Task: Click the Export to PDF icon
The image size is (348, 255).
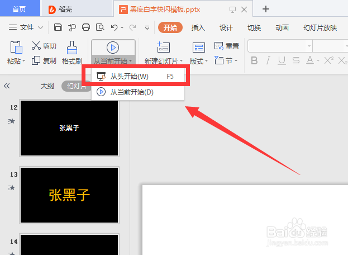Action: [x=72, y=27]
